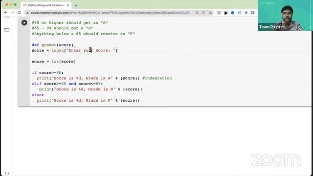The width and height of the screenshot is (313, 176).
Task: Close the browser window with red button
Action: pos(6,4)
